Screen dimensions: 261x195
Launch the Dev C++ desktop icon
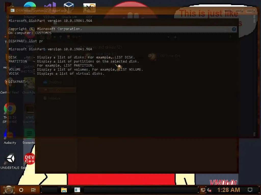29,161
